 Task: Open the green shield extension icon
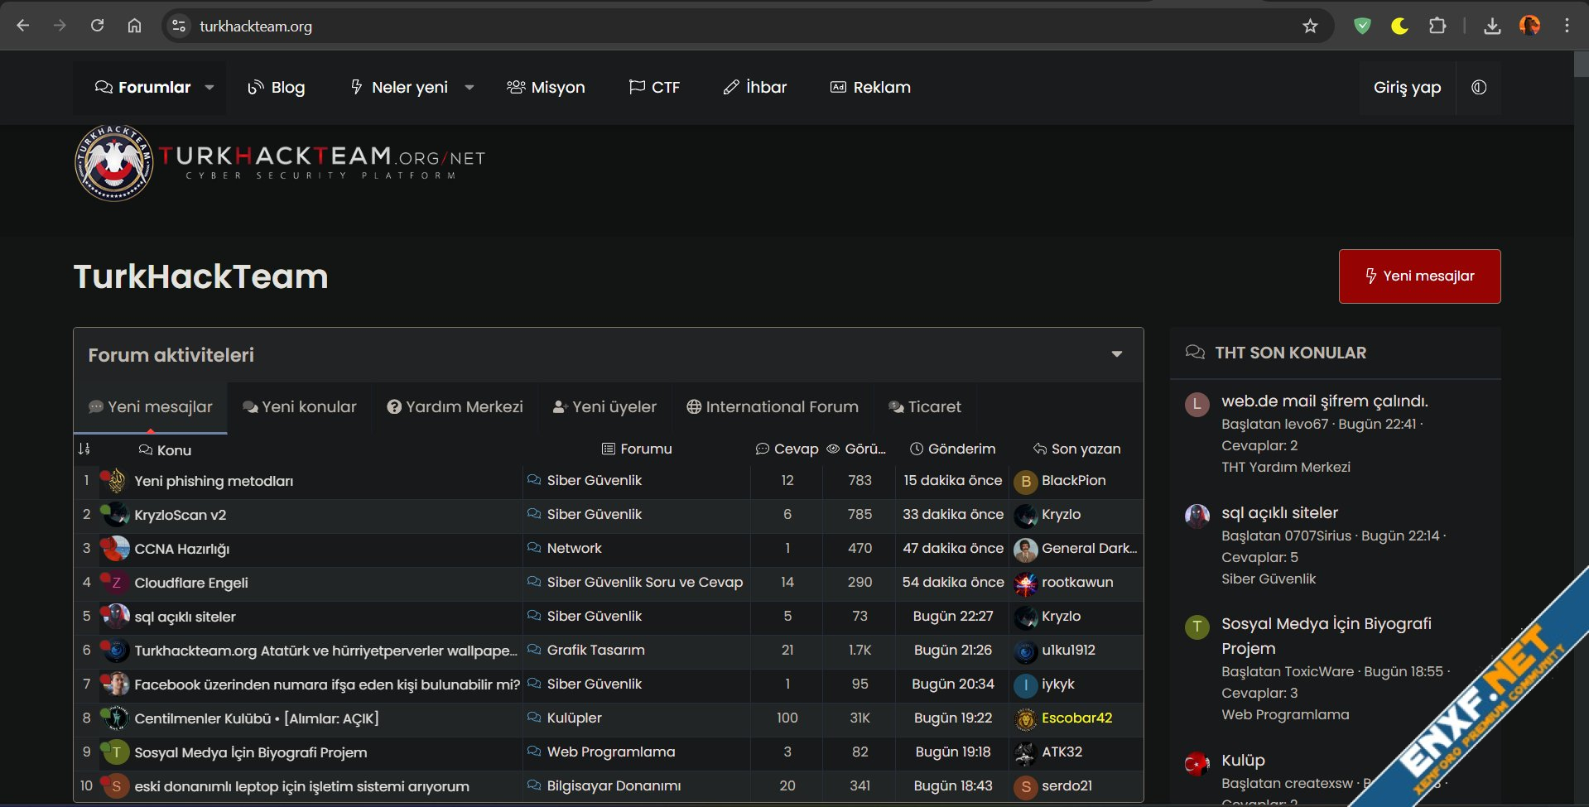coord(1362,26)
